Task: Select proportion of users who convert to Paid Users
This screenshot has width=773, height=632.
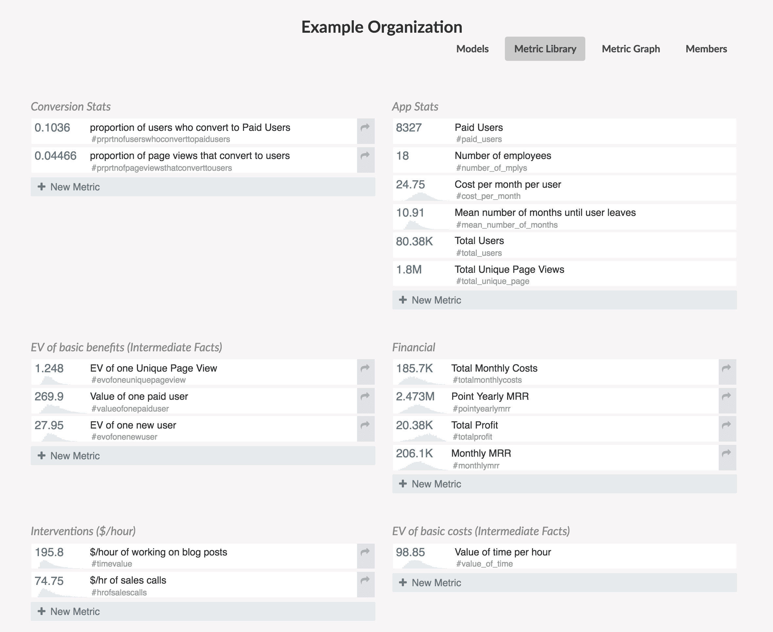Action: coord(194,131)
